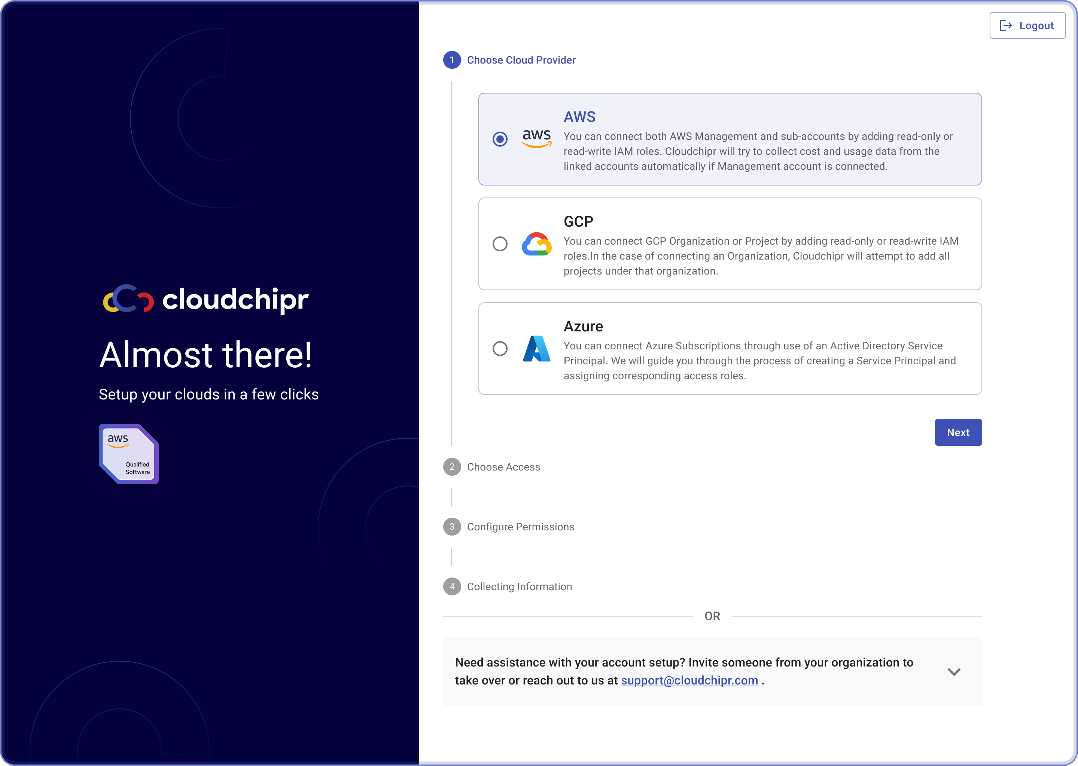Click the AWS IAM roles description text
The image size is (1078, 766).
(x=758, y=151)
